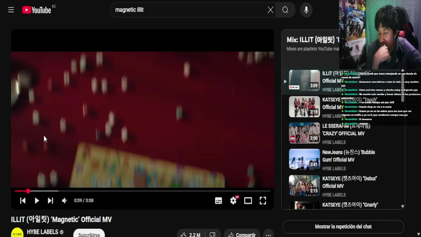The width and height of the screenshot is (421, 237).
Task: Open KATSEYE 'Touch' video thumbnail
Action: [x=304, y=107]
